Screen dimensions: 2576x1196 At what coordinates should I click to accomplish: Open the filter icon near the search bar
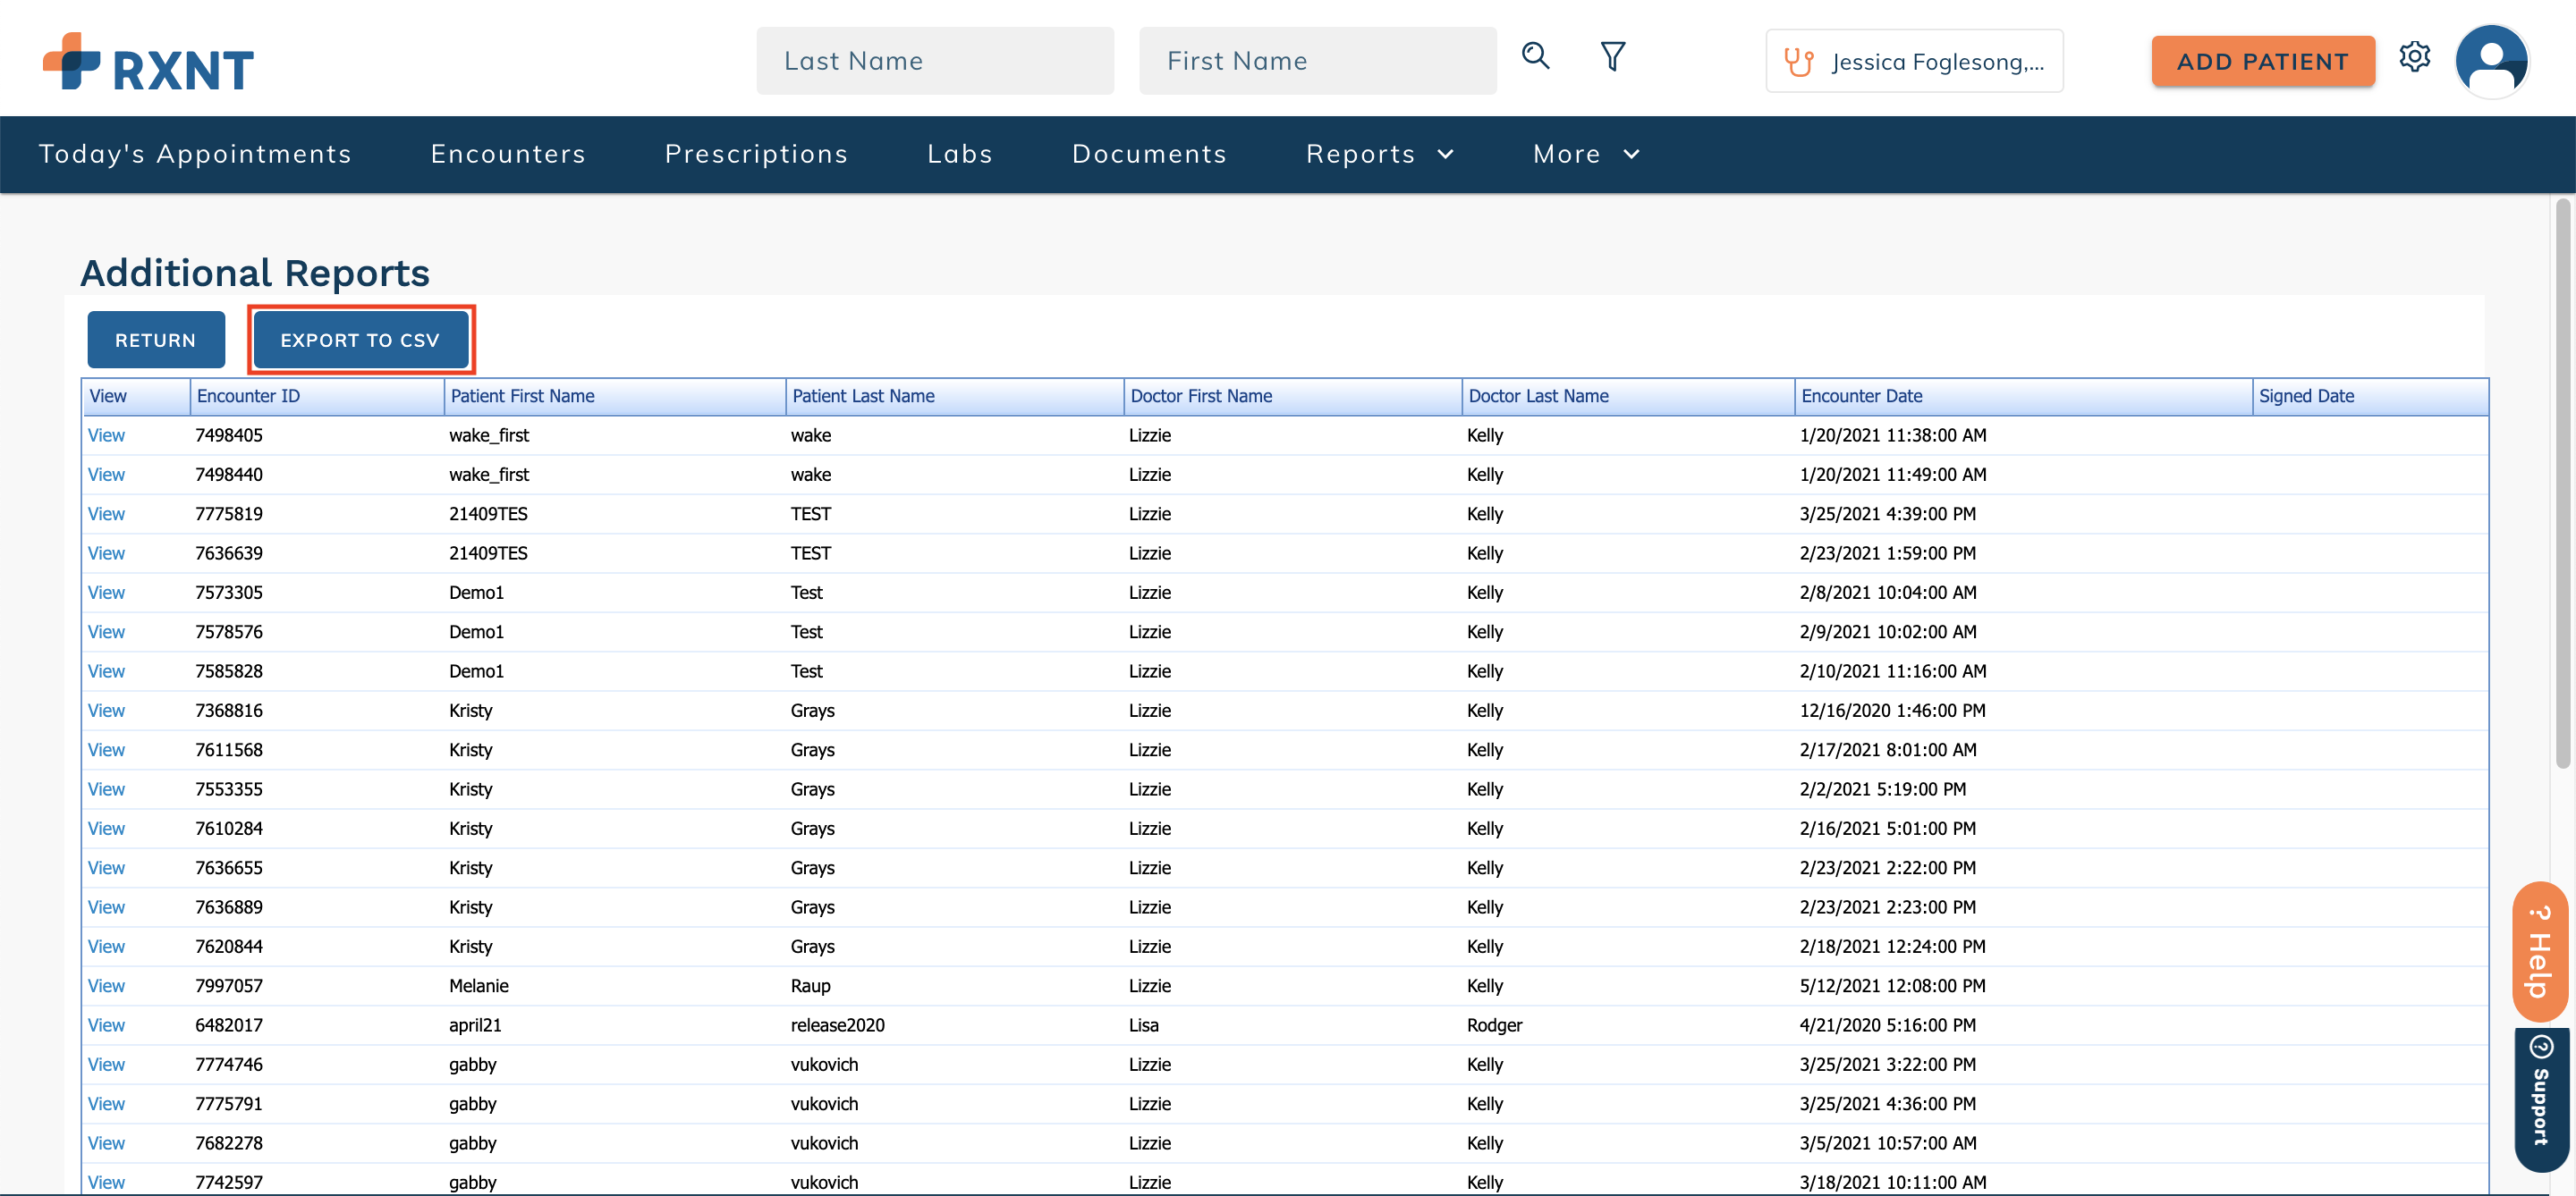point(1612,56)
